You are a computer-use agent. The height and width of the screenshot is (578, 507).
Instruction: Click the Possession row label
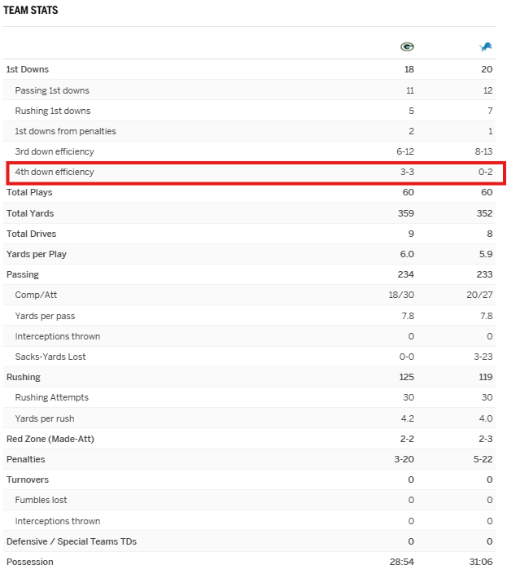click(29, 562)
